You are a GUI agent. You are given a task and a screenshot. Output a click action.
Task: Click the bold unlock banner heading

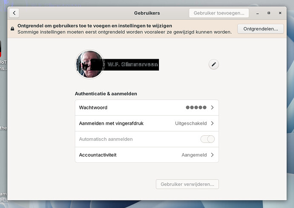pos(95,26)
